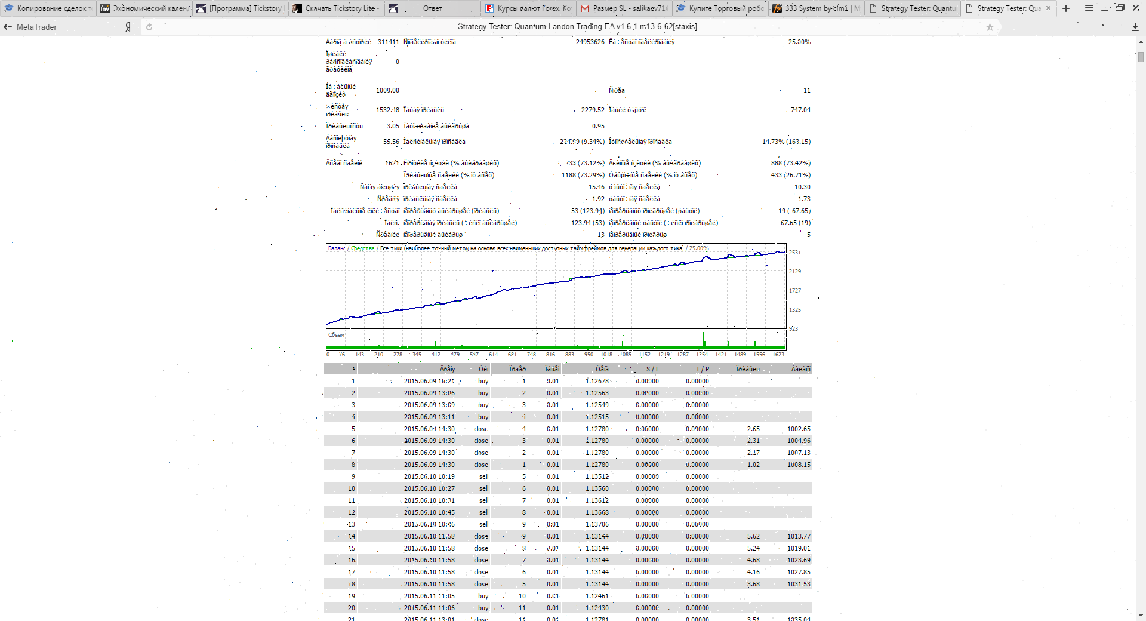Click the 'S / L' column header
The height and width of the screenshot is (621, 1146).
652,369
